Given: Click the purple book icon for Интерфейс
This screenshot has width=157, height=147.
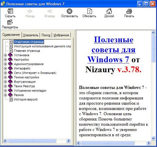Looking at the screenshot, I should click(x=10, y=68).
